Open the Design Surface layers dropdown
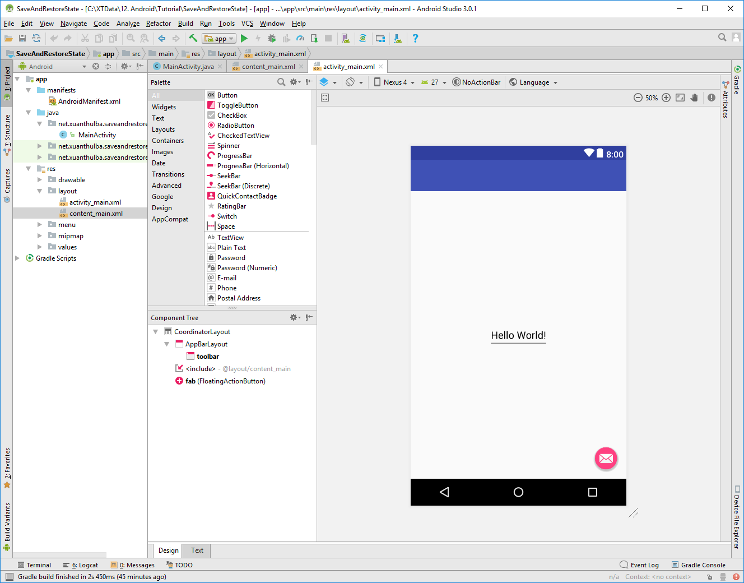 pos(328,82)
